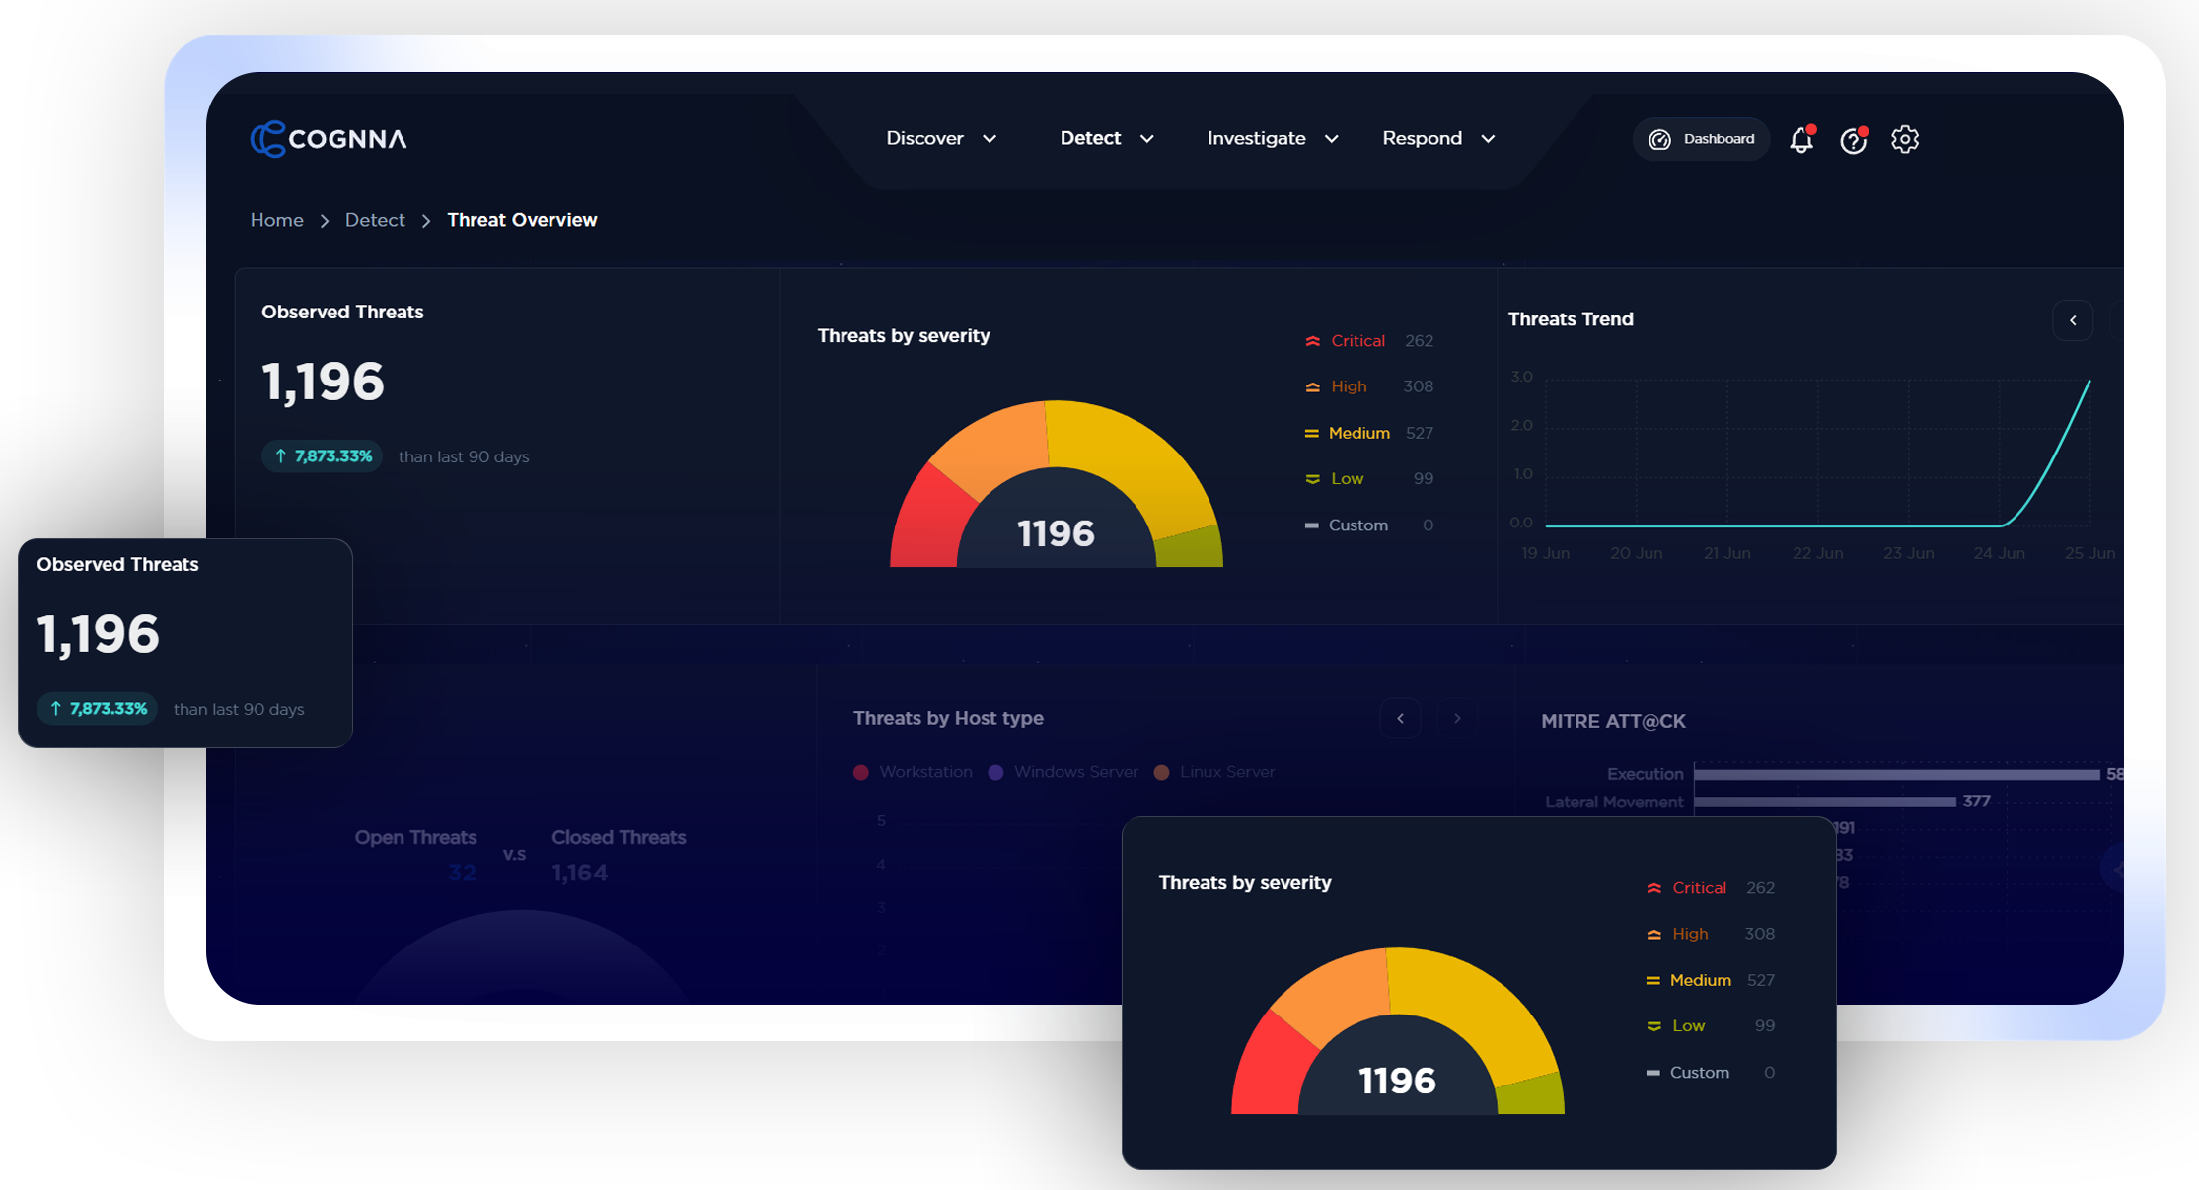
Task: Click orange high segment of dashboard gauge
Action: pyautogui.click(x=996, y=444)
